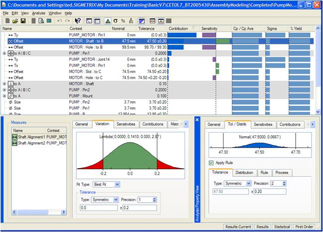The width and height of the screenshot is (323, 232).
Task: Click the Measures list horizontal scrollbar
Action: 32,212
